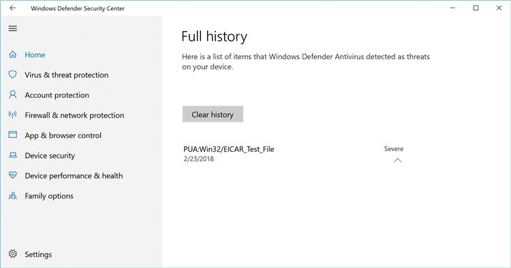Minimize the Security Center window
This screenshot has height=268, width=511.
point(452,8)
